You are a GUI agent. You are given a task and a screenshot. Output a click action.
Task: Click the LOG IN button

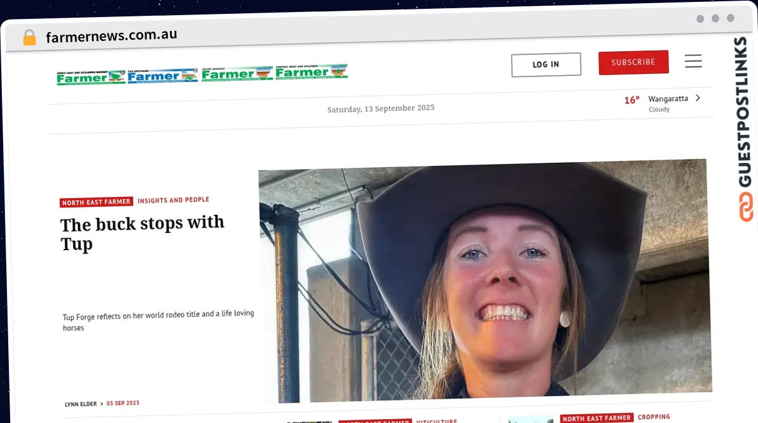546,64
